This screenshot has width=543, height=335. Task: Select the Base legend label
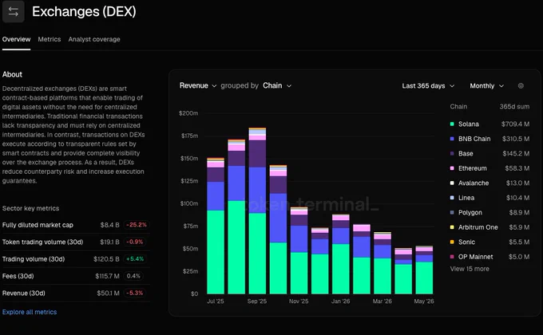(x=466, y=153)
